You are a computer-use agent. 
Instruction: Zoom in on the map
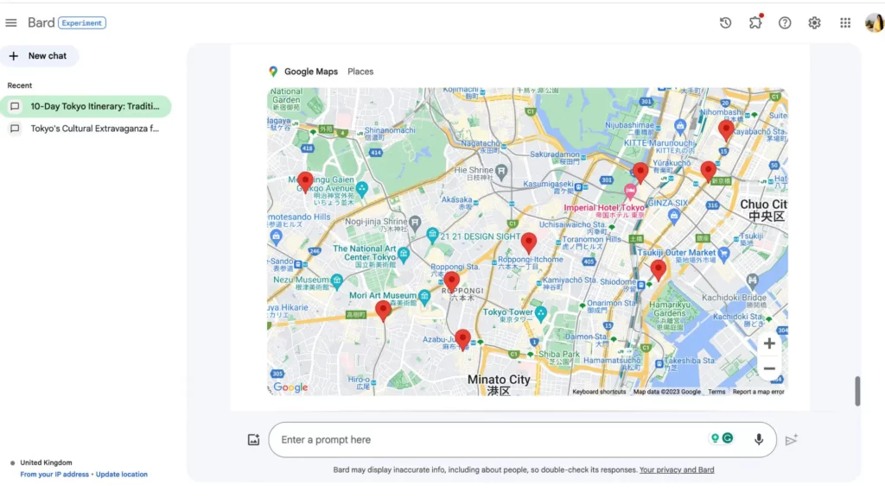click(x=769, y=343)
